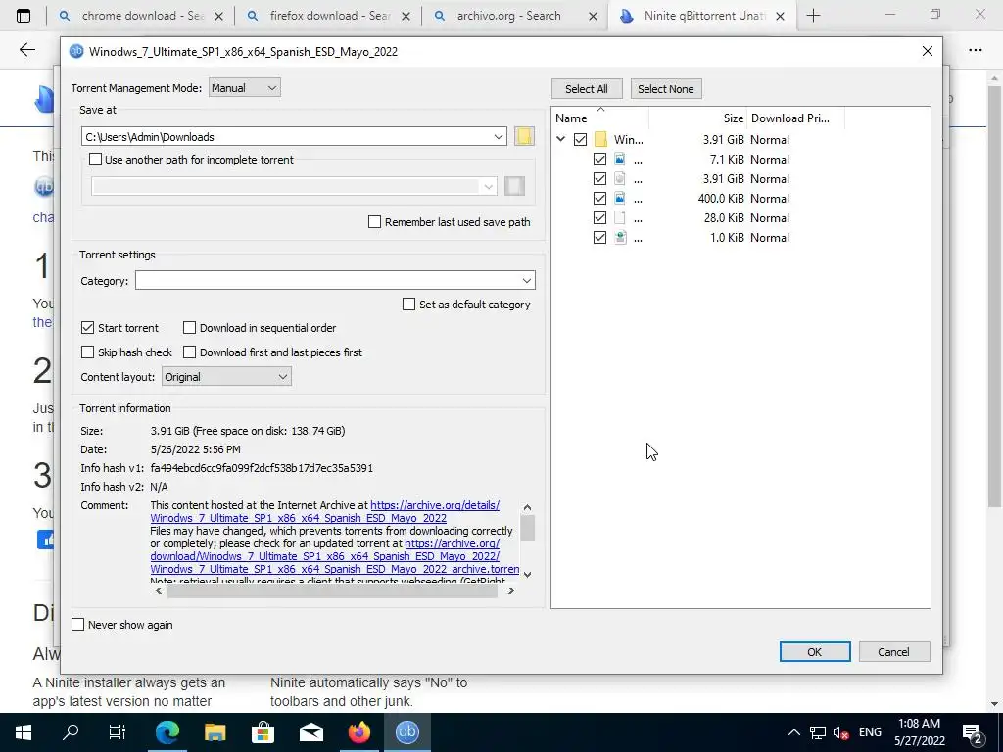
Task: Click the qBittorrent icon in the dialog title bar
Action: 76,51
